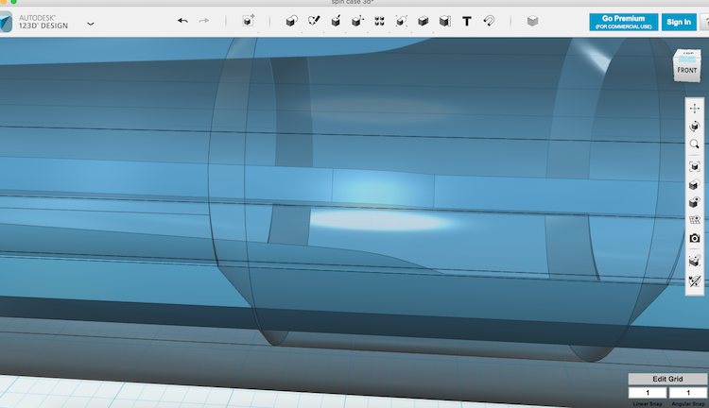Open the Modify tool menu
709x408 pixels.
357,21
